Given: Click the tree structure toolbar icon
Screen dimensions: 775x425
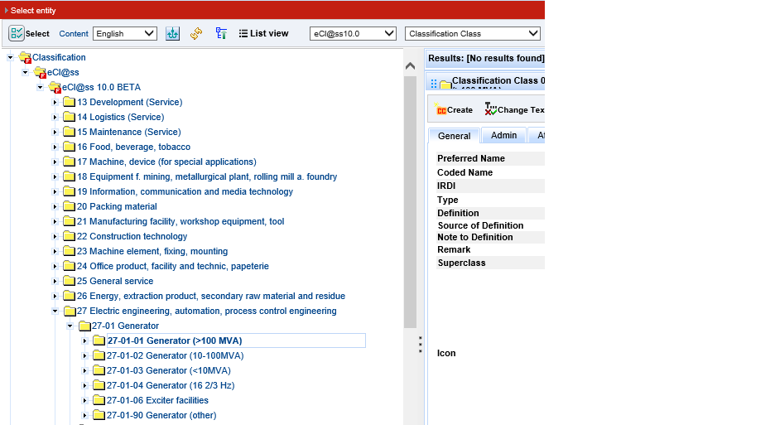Looking at the screenshot, I should (221, 34).
